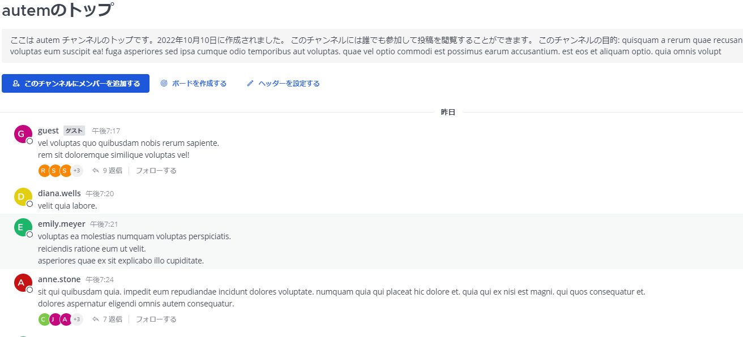
Task: Click reply arrow icon beside 9 返信
Action: [96, 170]
